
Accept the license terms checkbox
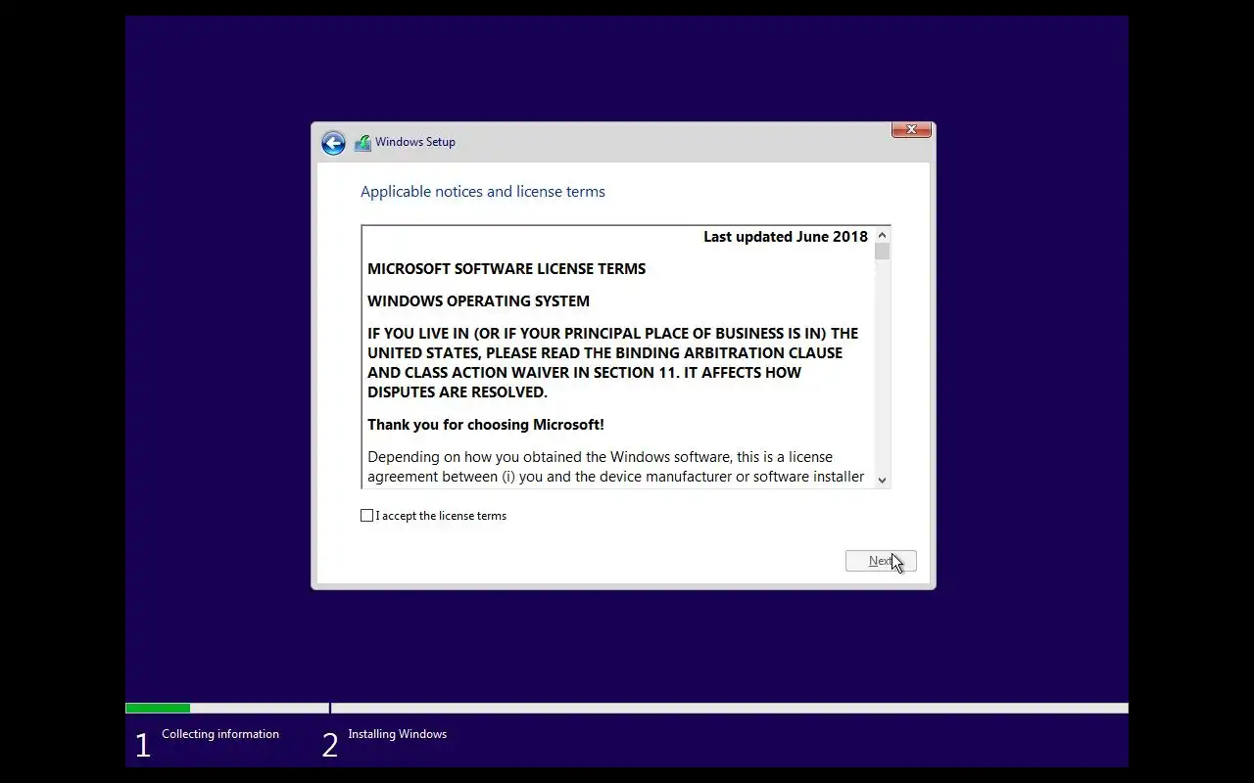[x=366, y=516]
